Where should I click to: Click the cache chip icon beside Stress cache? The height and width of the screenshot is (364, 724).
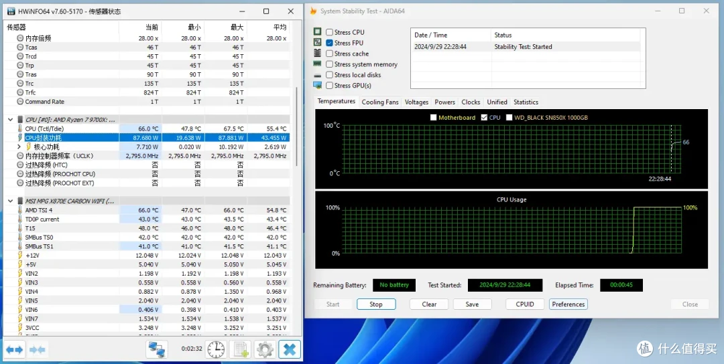317,54
